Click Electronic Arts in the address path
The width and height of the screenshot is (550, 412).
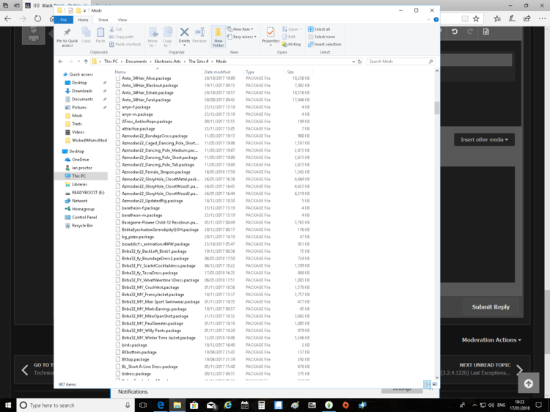tap(167, 62)
